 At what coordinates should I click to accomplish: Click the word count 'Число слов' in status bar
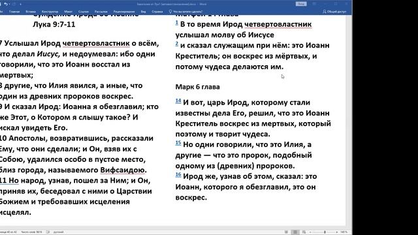(x=31, y=232)
